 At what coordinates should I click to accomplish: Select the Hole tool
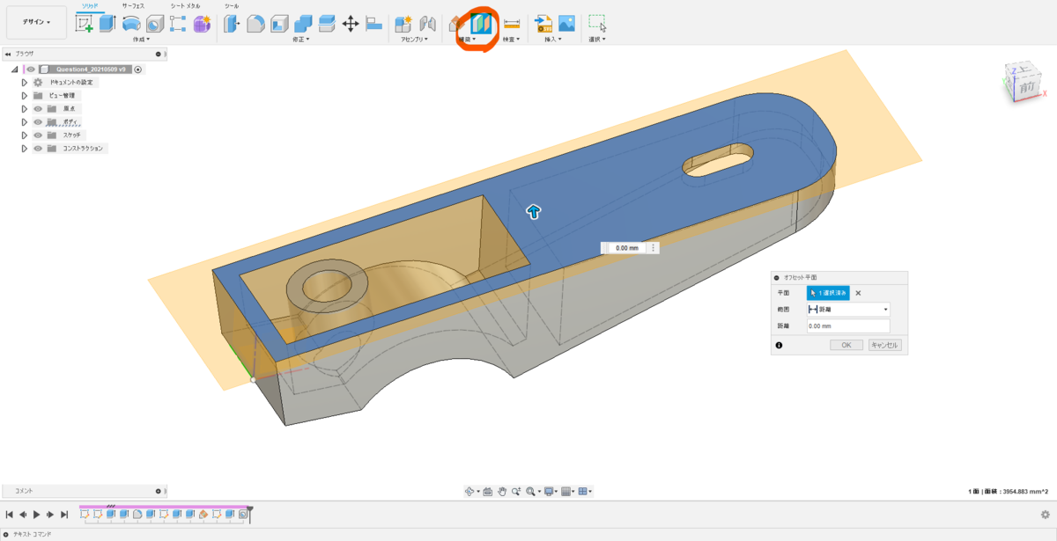click(x=155, y=24)
